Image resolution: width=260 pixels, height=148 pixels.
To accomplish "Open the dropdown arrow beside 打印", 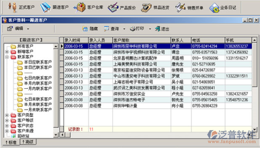I will click(x=150, y=29).
